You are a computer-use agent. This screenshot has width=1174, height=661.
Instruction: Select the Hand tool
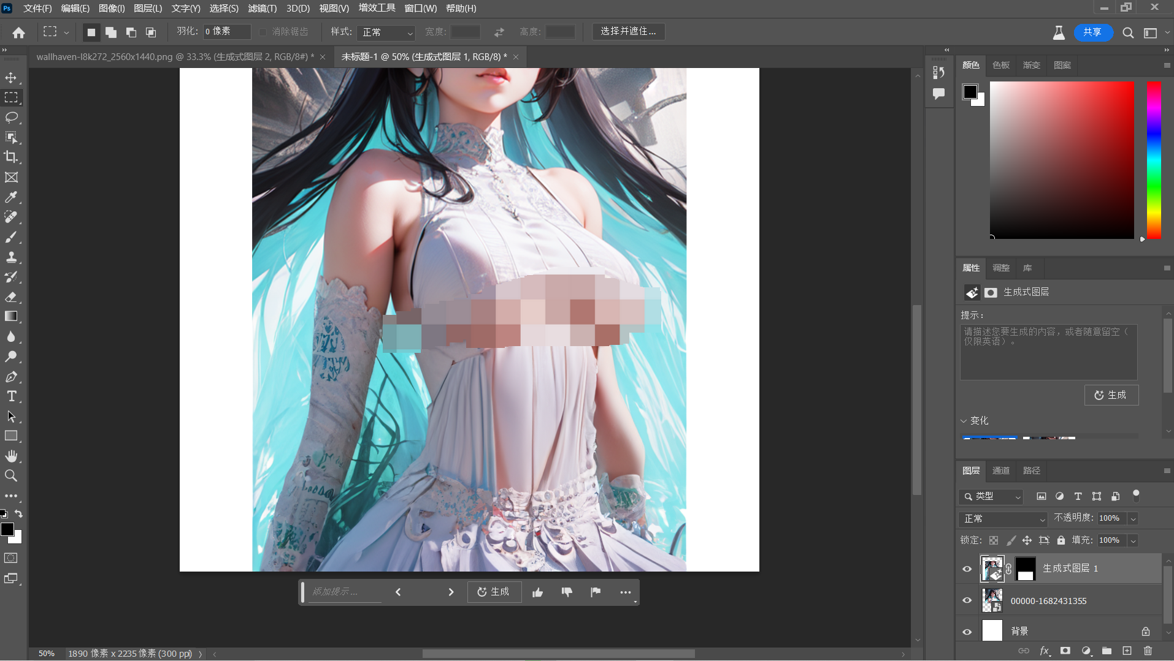point(11,456)
